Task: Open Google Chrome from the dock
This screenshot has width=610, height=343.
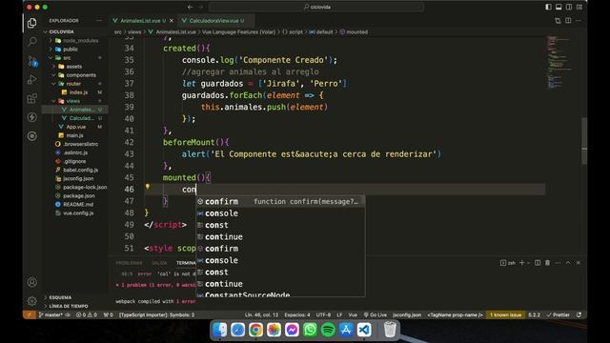Action: click(255, 330)
